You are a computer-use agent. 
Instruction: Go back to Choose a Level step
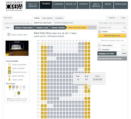tap(42, 28)
